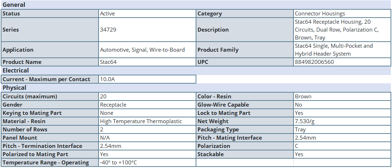
Task: Click the Polarization value C
Action: point(296,146)
